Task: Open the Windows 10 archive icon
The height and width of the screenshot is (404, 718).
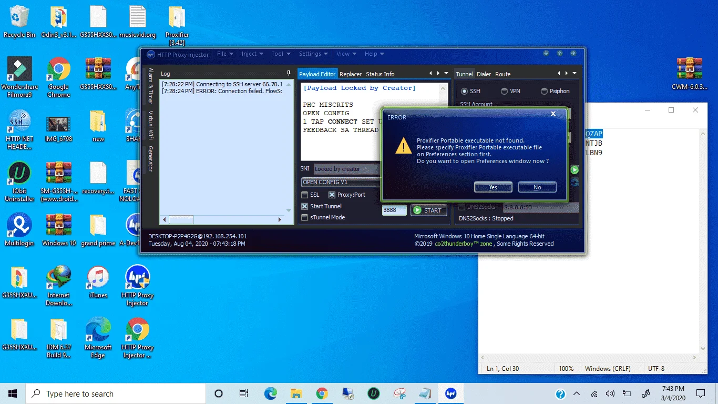Action: point(59,230)
